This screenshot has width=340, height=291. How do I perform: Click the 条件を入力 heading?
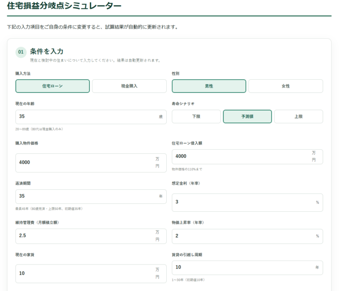(47, 51)
